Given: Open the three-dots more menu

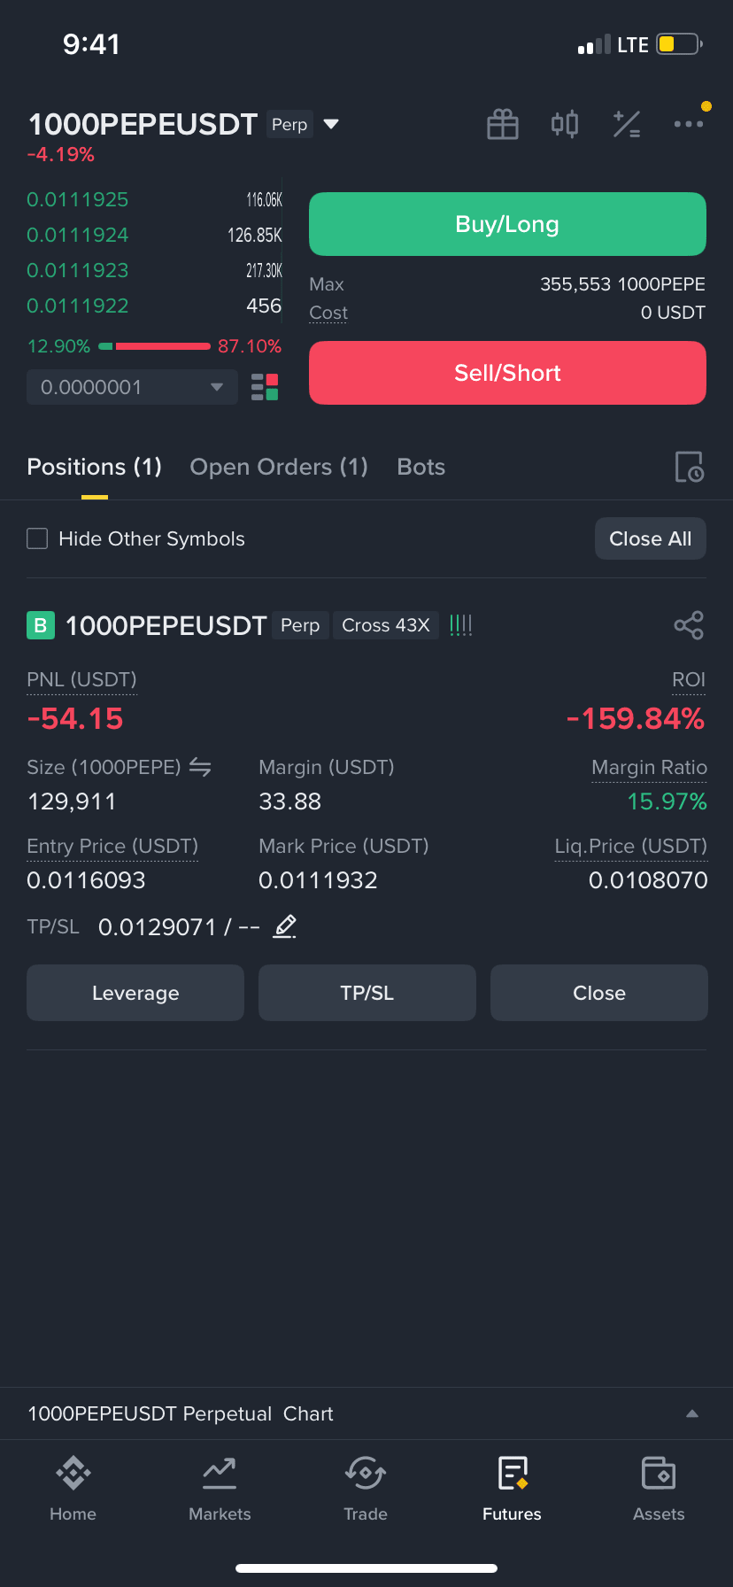Looking at the screenshot, I should coord(689,124).
